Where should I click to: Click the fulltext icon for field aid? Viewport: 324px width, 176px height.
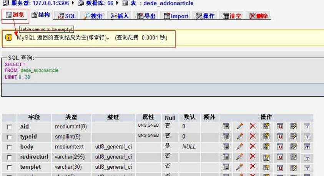click(x=307, y=126)
